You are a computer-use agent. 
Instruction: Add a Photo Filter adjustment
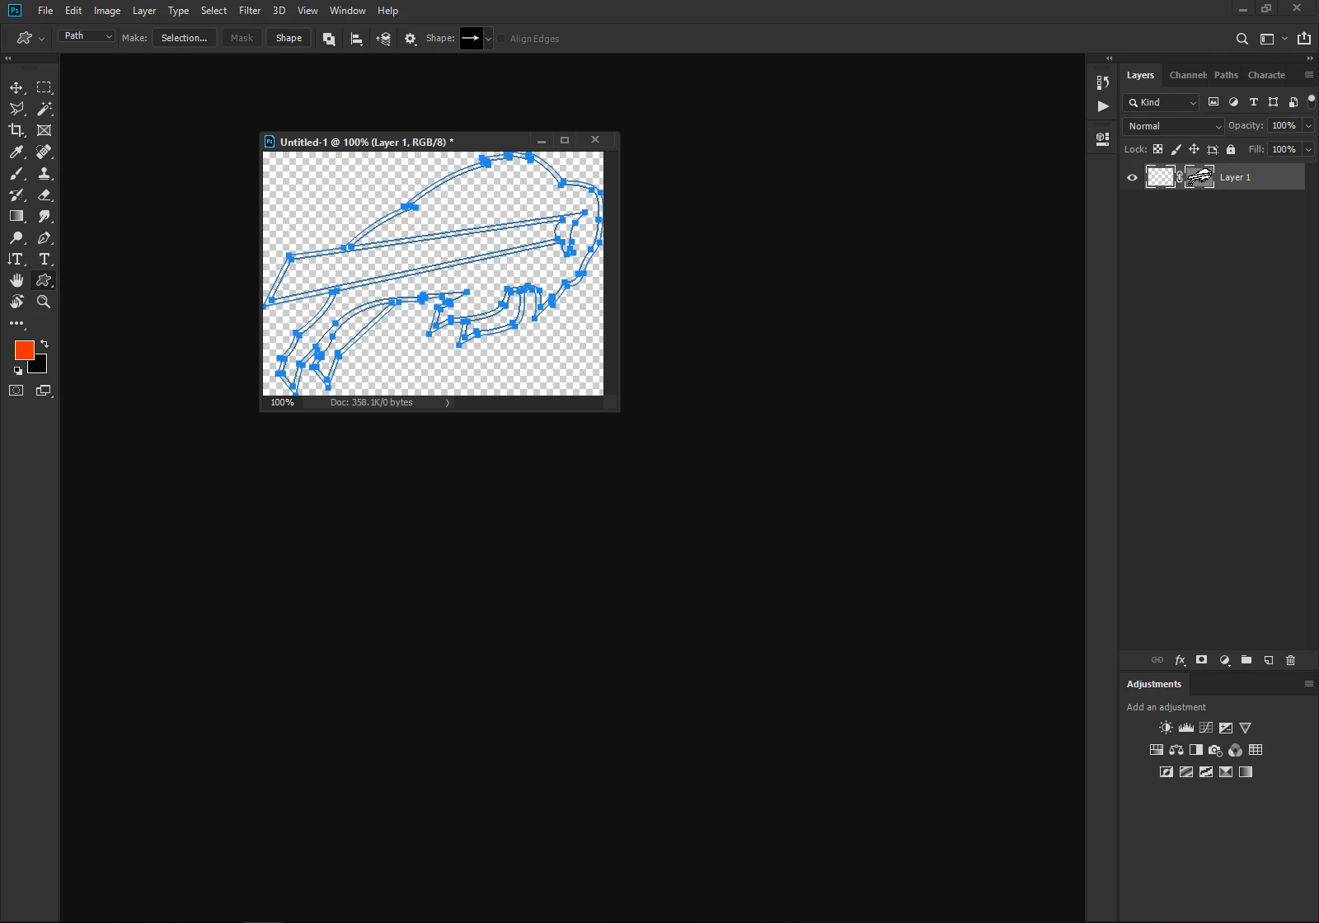1215,750
